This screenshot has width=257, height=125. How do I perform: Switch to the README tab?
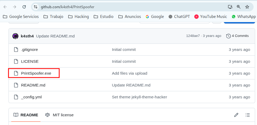click(26, 115)
